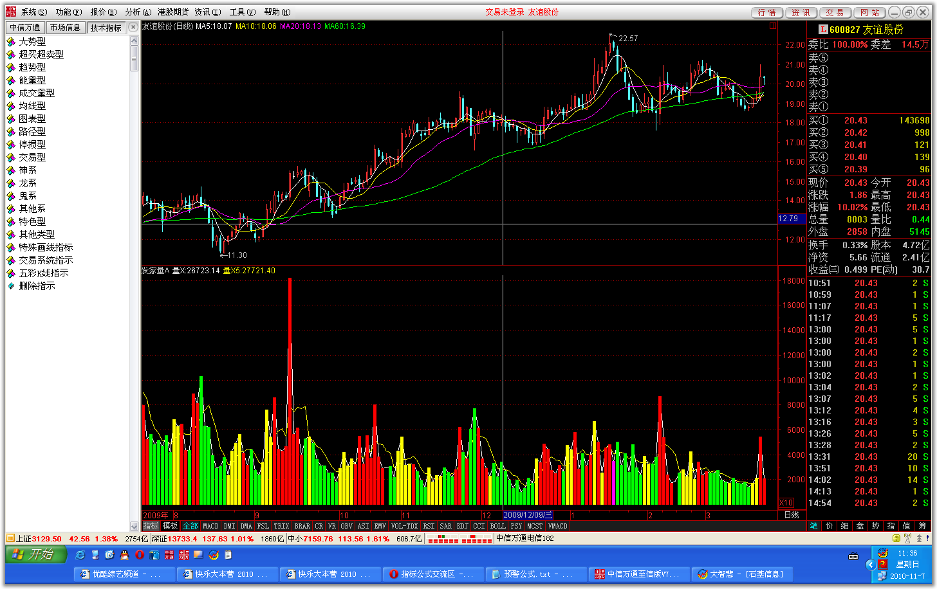Viewport: 937px width, 589px height.
Task: Click the 大势型 indicator icon
Action: click(x=11, y=42)
